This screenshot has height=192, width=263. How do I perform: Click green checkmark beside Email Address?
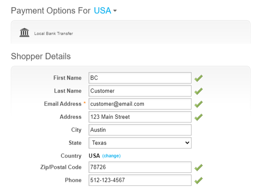point(199,104)
